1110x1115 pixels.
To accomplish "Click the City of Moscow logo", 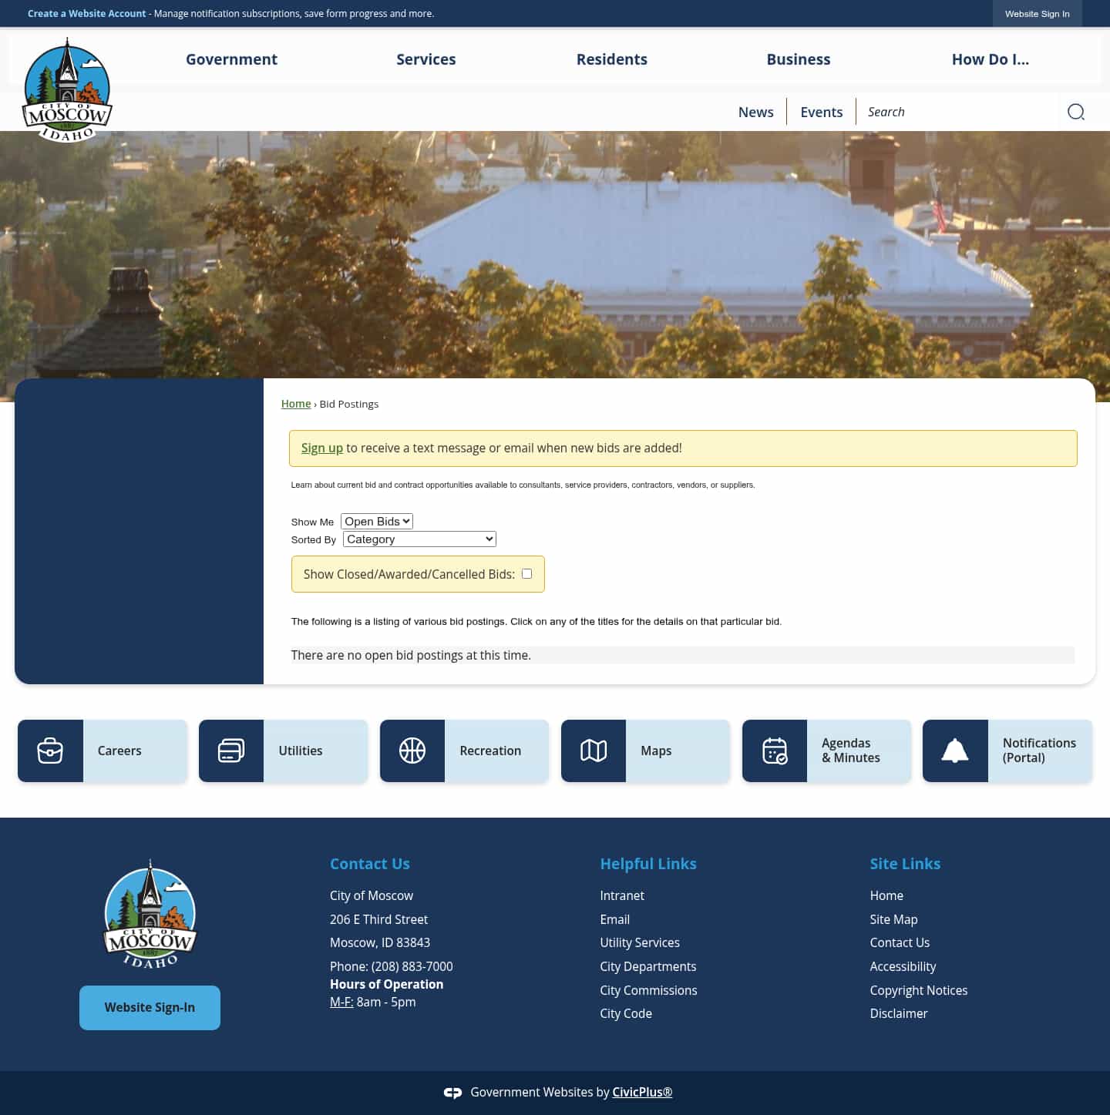I will pyautogui.click(x=67, y=90).
